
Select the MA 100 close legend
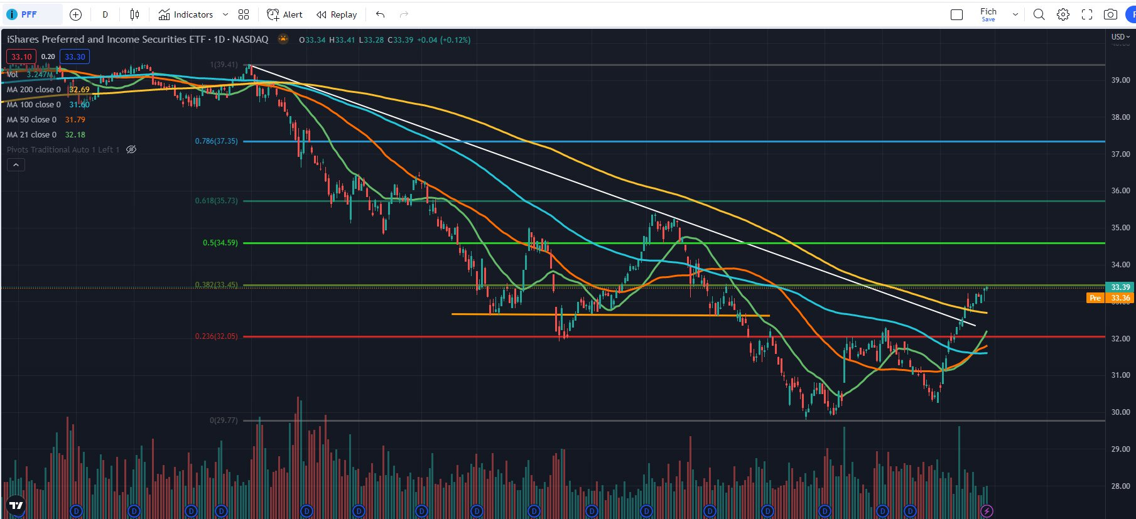tap(33, 105)
